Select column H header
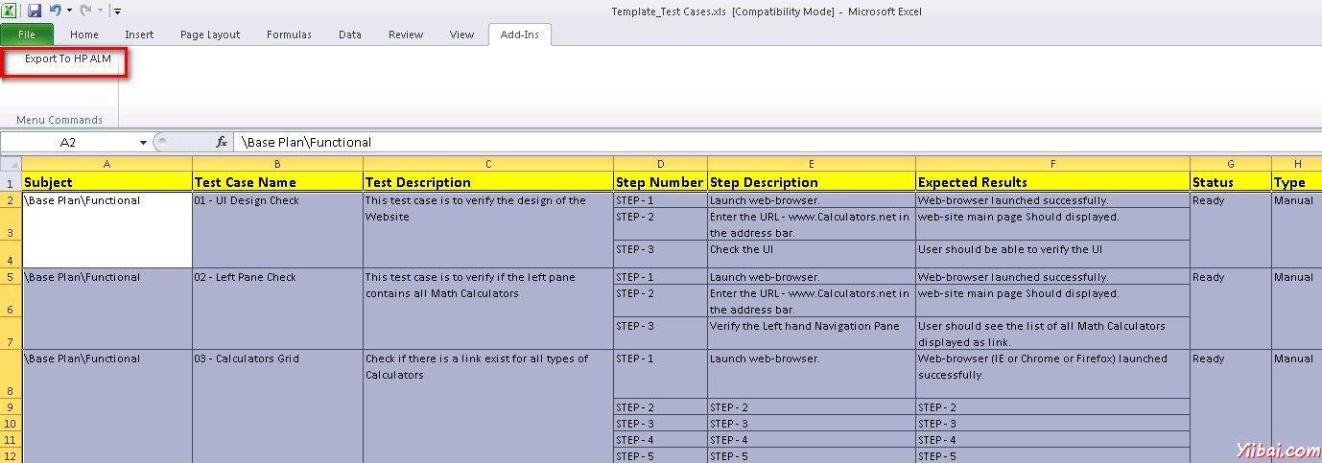 [x=1297, y=164]
